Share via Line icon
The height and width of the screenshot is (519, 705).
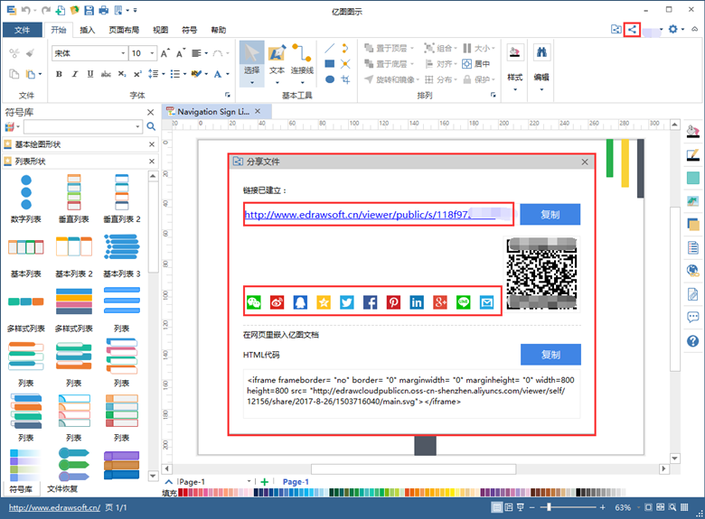click(x=463, y=302)
